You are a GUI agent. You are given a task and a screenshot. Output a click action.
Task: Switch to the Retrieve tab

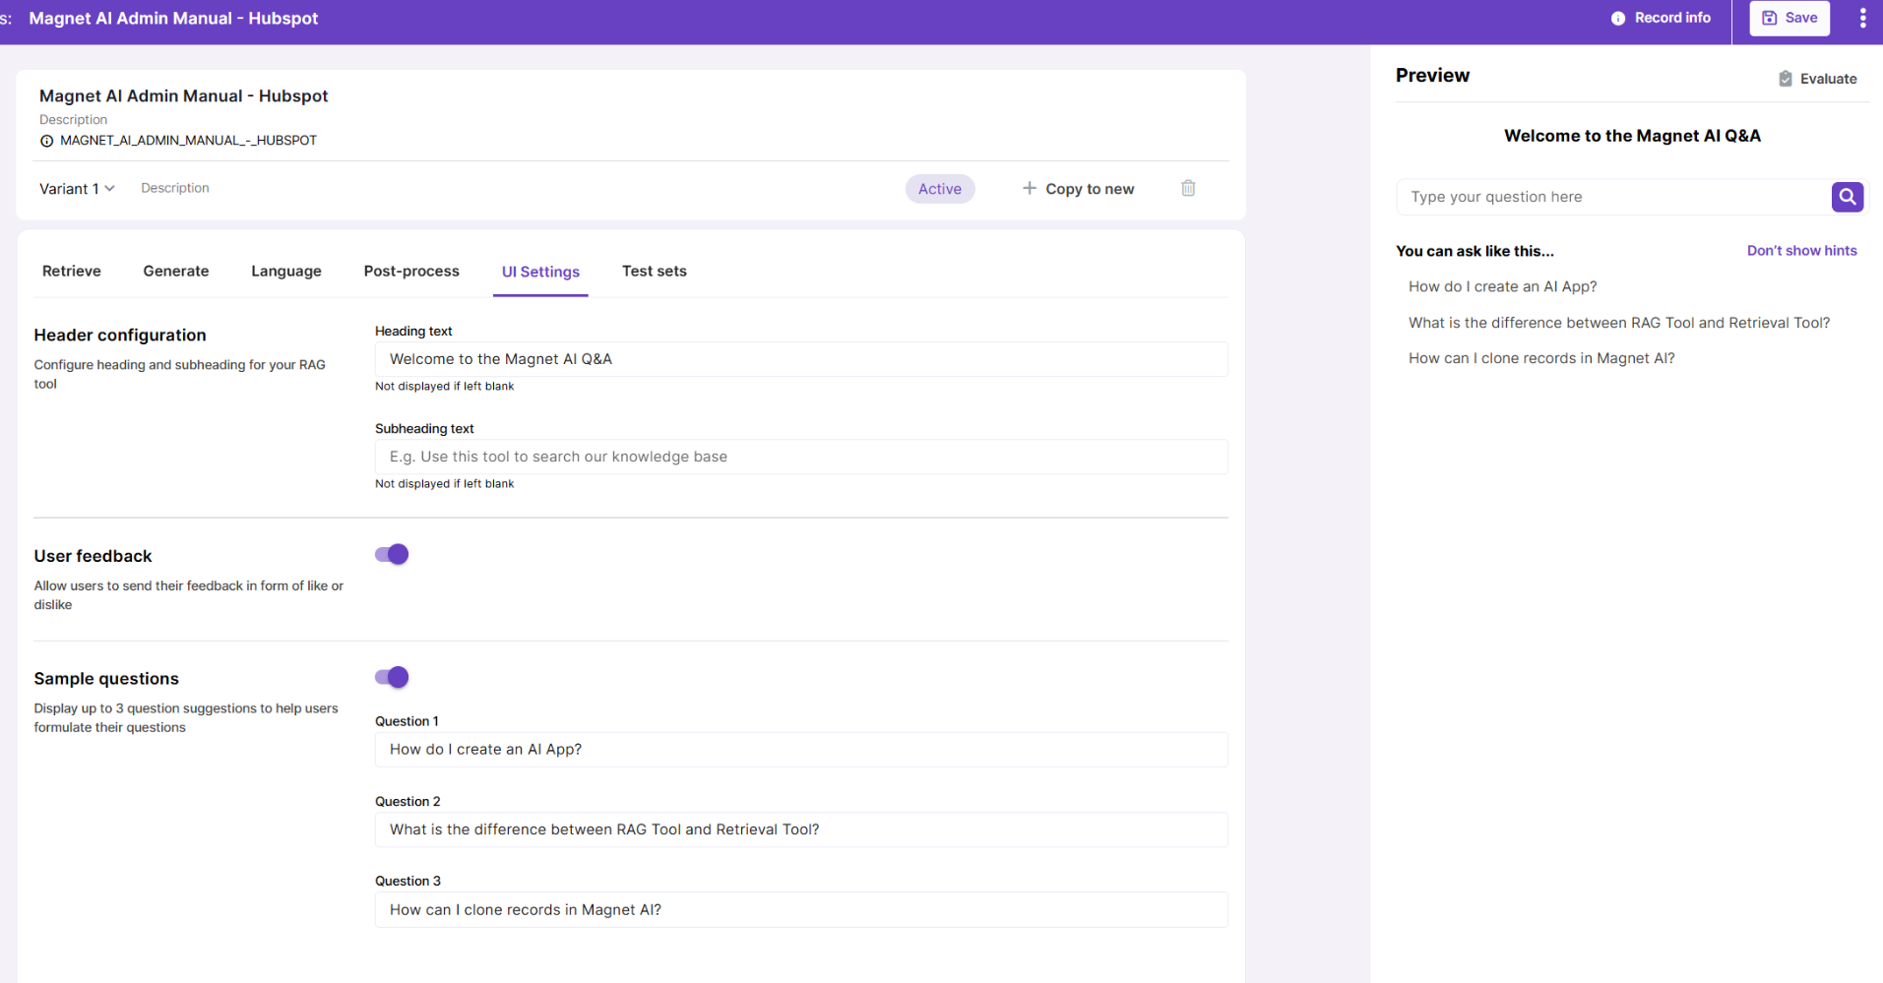(72, 272)
